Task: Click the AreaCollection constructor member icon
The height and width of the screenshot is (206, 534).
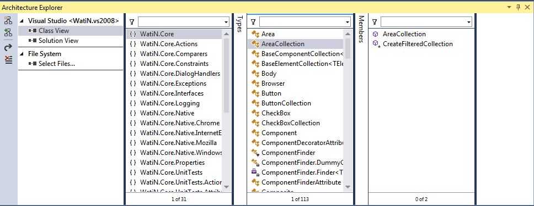Action: (x=376, y=34)
